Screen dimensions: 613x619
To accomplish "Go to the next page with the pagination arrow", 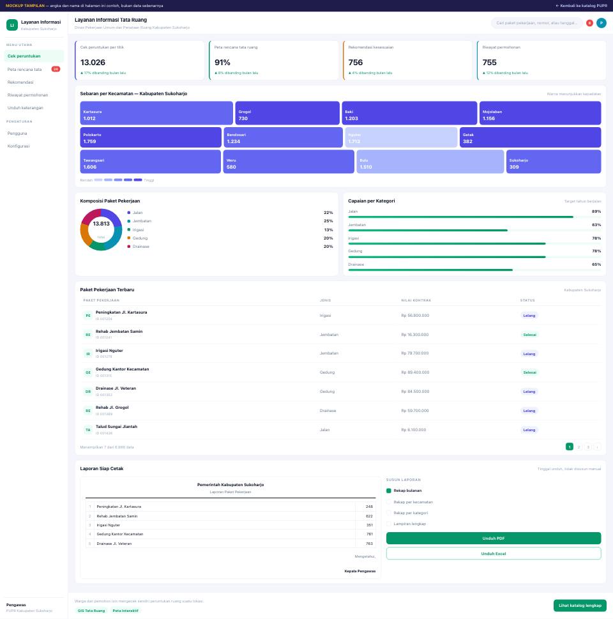I will point(597,447).
